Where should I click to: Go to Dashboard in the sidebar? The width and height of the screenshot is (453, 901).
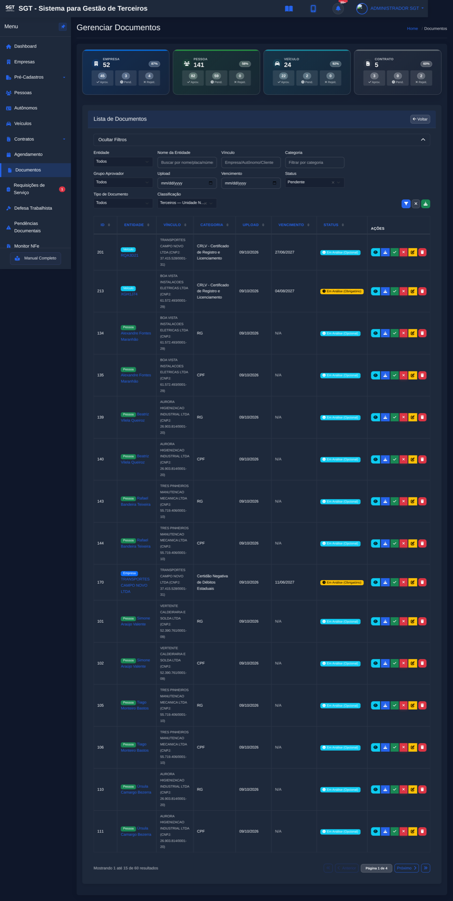(x=36, y=46)
